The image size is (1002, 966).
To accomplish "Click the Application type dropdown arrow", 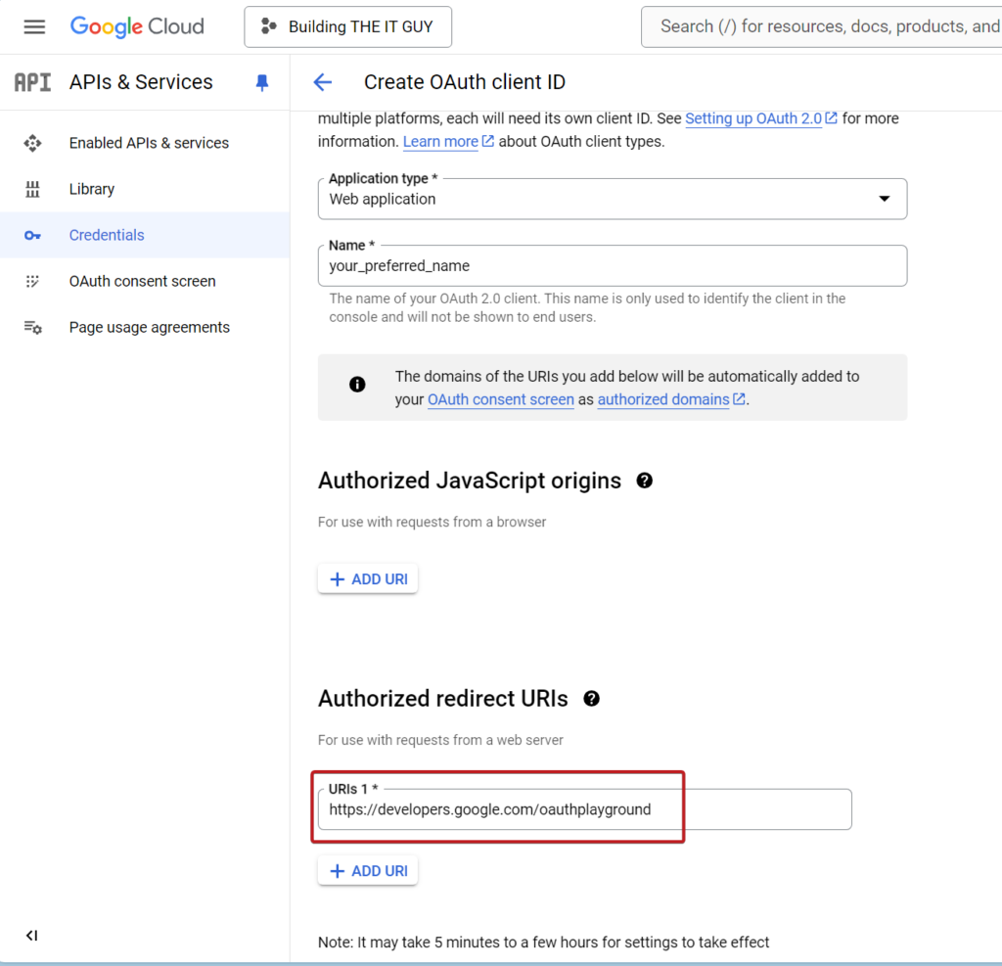I will [x=885, y=199].
